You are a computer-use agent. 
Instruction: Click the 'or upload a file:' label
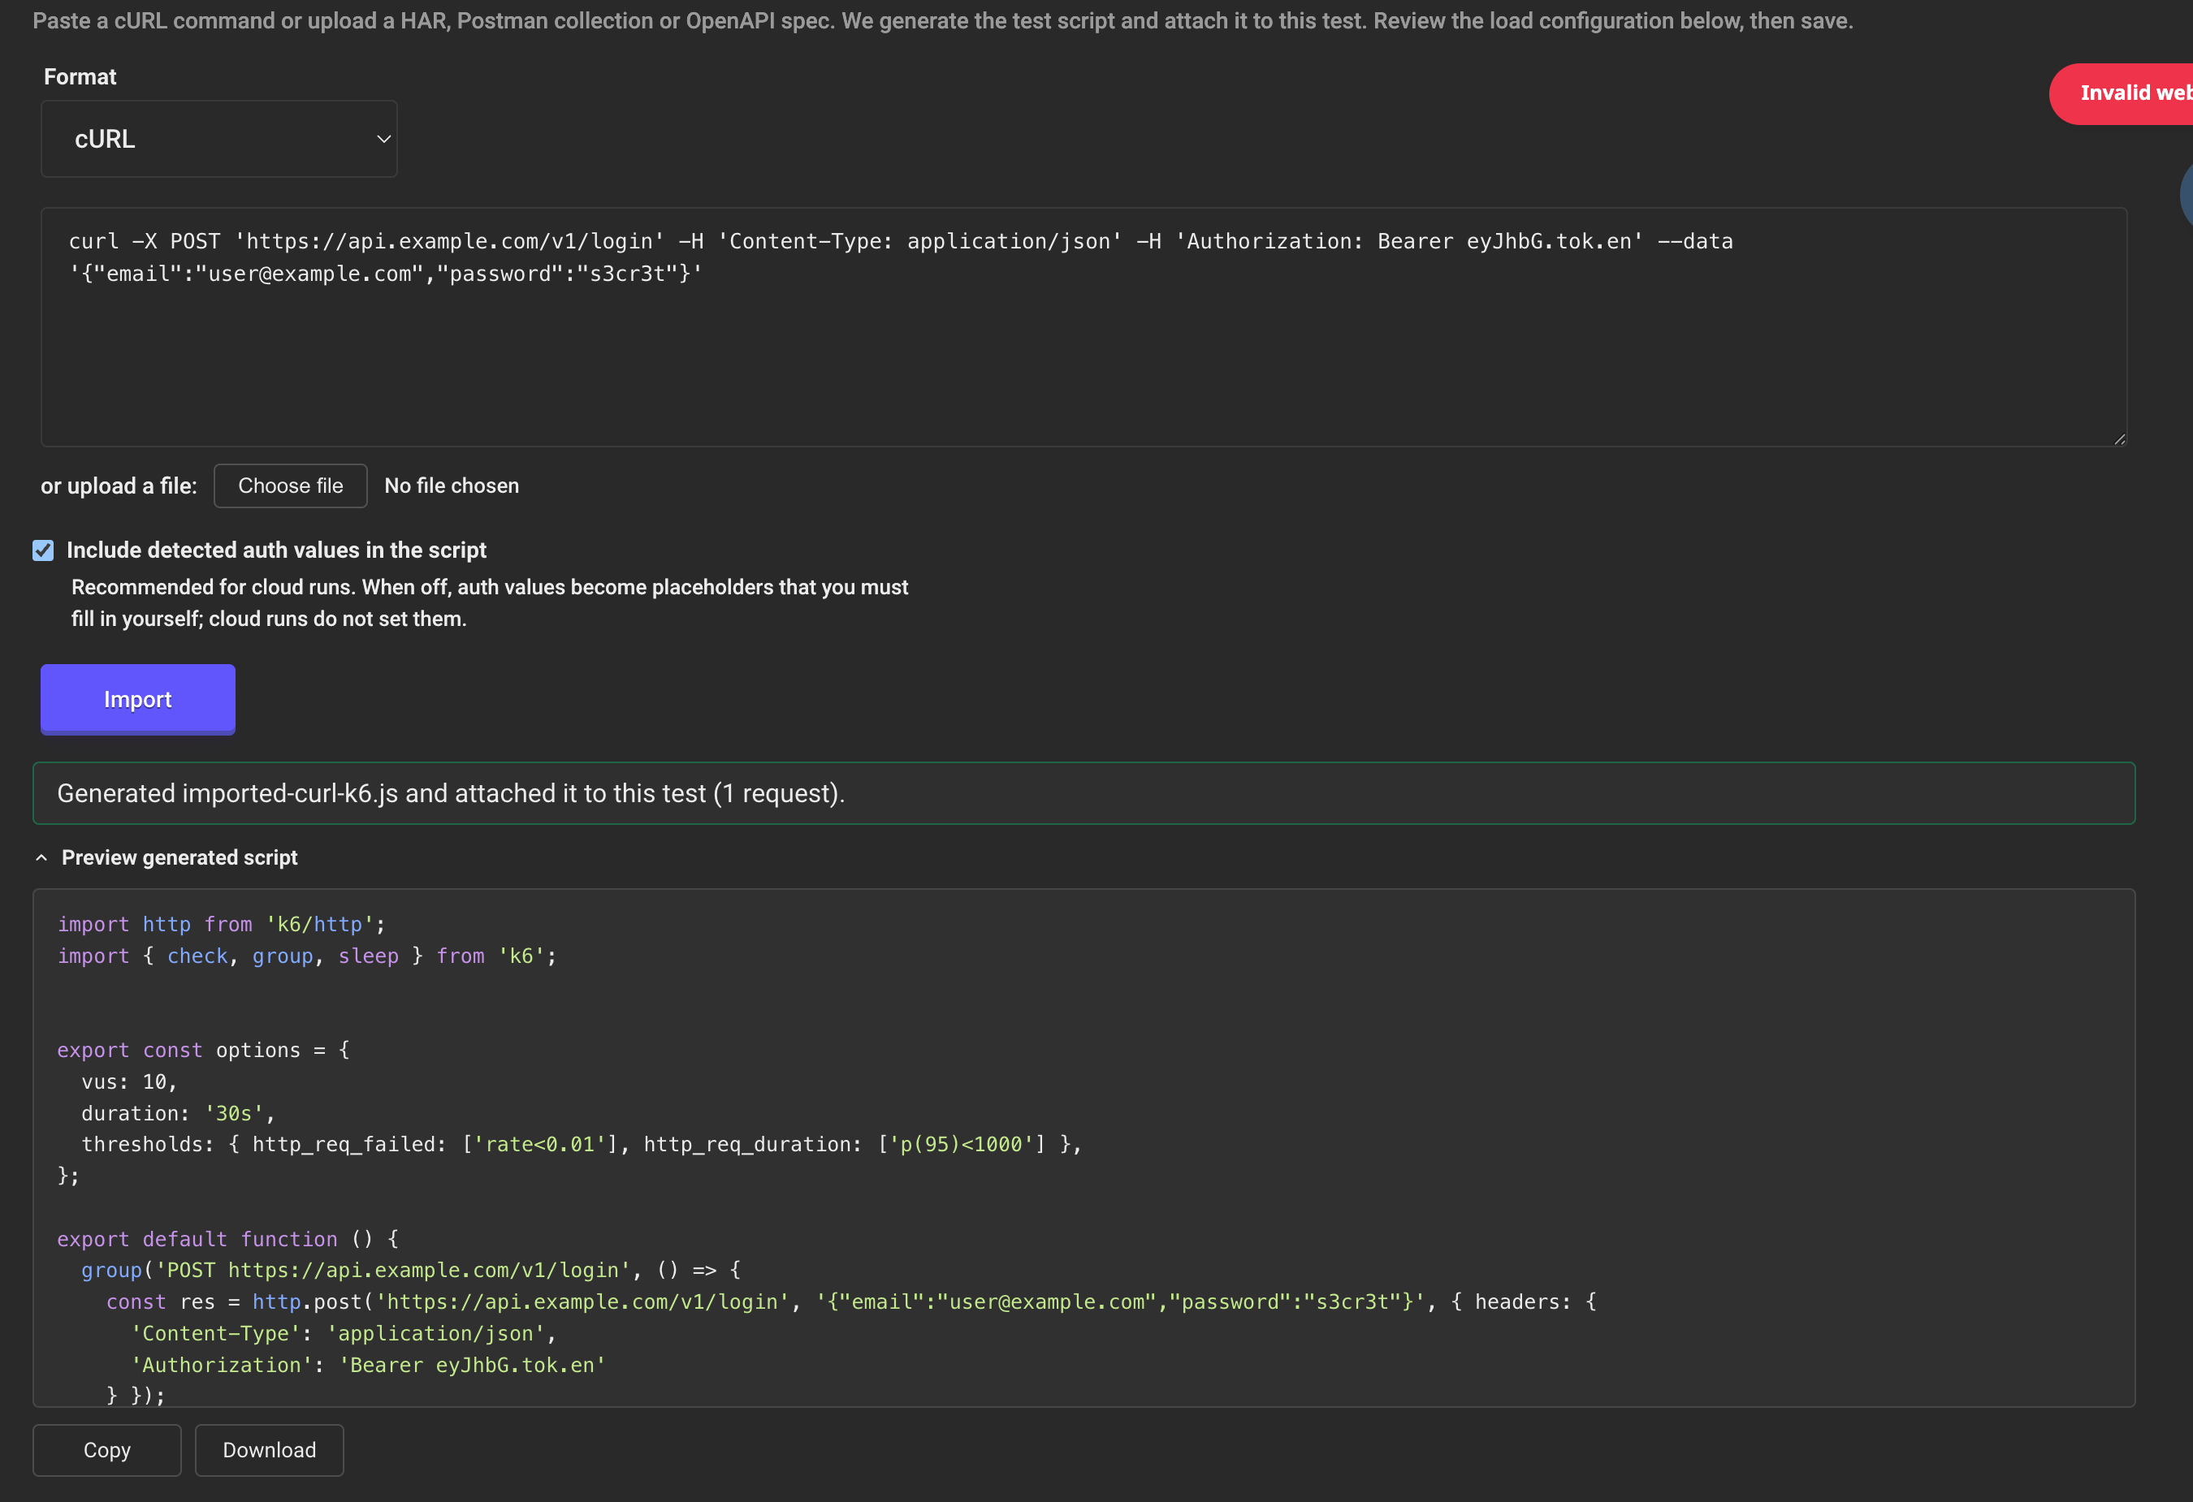point(119,486)
